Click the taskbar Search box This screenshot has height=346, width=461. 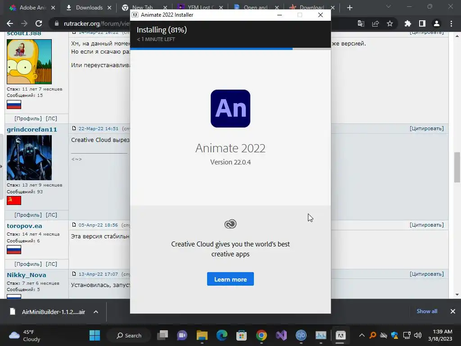(x=129, y=335)
